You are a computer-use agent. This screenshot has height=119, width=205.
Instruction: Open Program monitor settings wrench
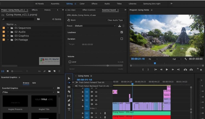click(x=186, y=59)
